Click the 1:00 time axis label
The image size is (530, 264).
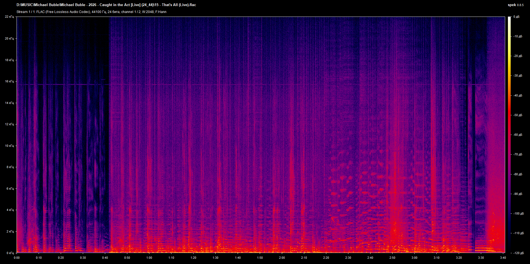149,258
